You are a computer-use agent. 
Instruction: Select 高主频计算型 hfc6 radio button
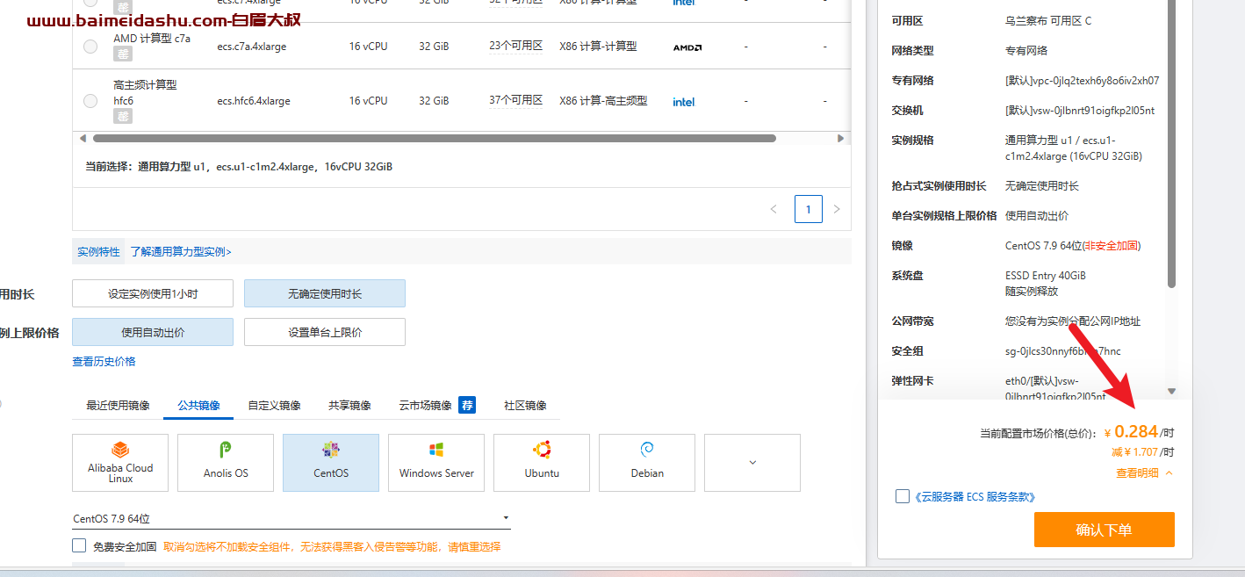click(x=90, y=101)
